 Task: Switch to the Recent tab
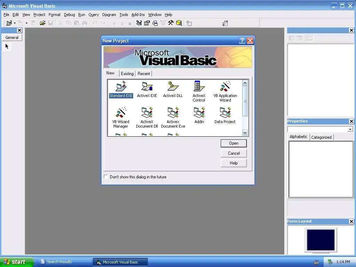click(144, 74)
